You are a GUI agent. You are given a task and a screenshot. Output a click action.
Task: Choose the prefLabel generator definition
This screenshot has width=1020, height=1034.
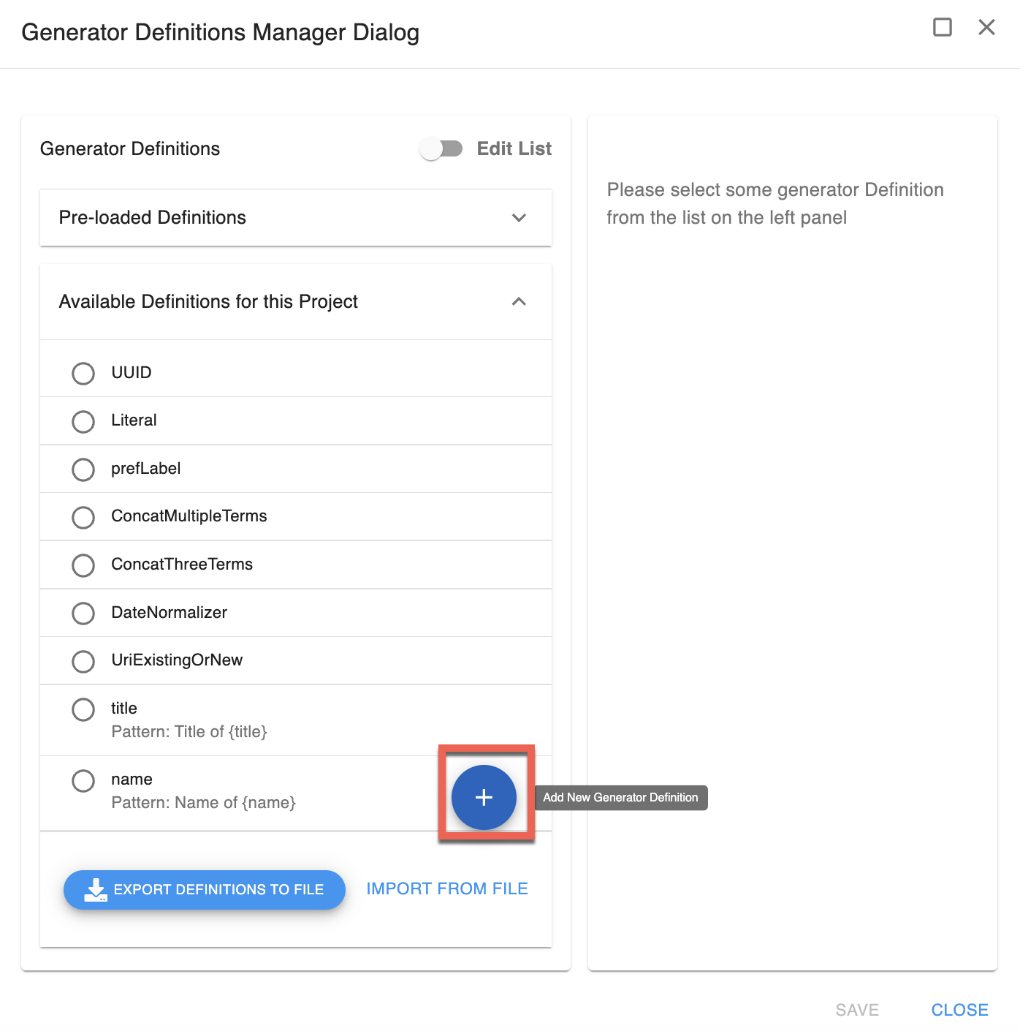[x=83, y=469]
